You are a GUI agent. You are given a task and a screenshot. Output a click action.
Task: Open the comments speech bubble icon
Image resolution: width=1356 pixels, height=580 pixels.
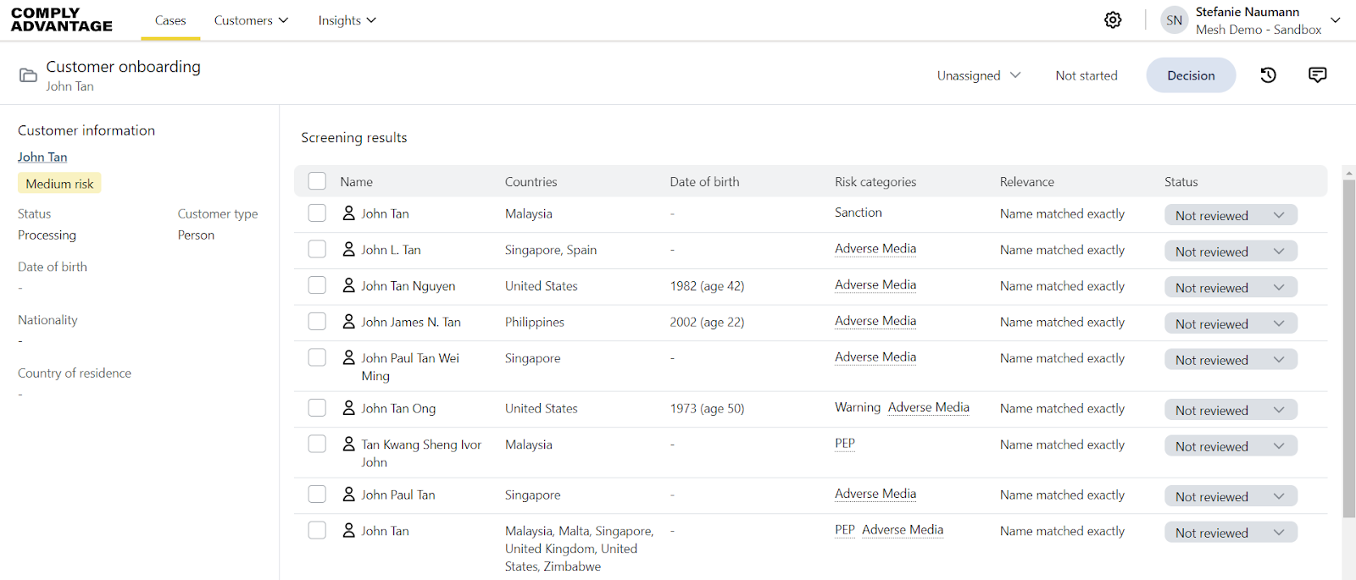[x=1317, y=75]
